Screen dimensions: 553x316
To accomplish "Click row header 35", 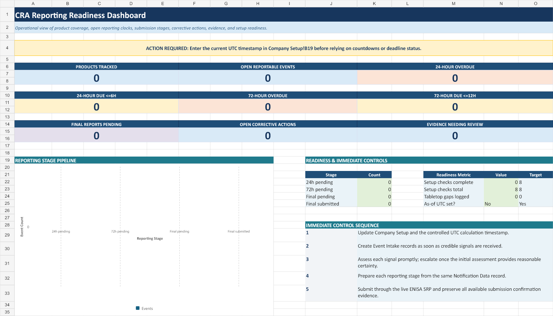I will click(7, 312).
